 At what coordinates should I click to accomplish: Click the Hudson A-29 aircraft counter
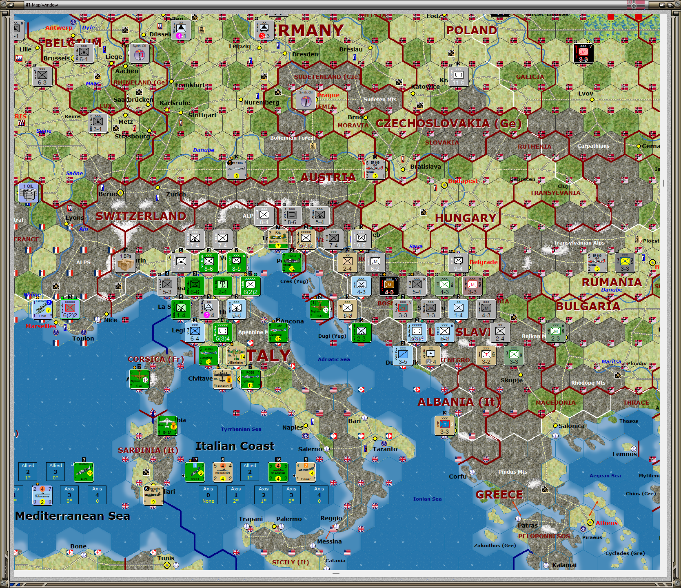[84, 472]
